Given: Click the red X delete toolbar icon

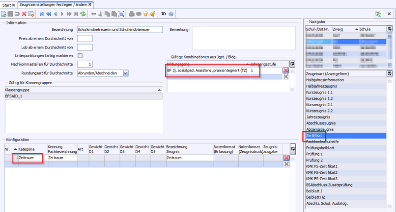Looking at the screenshot, I should tap(25, 14).
